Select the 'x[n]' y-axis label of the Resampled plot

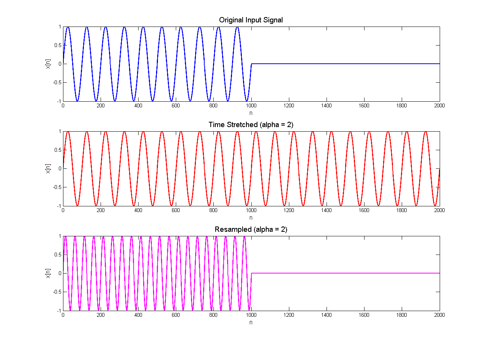(48, 273)
